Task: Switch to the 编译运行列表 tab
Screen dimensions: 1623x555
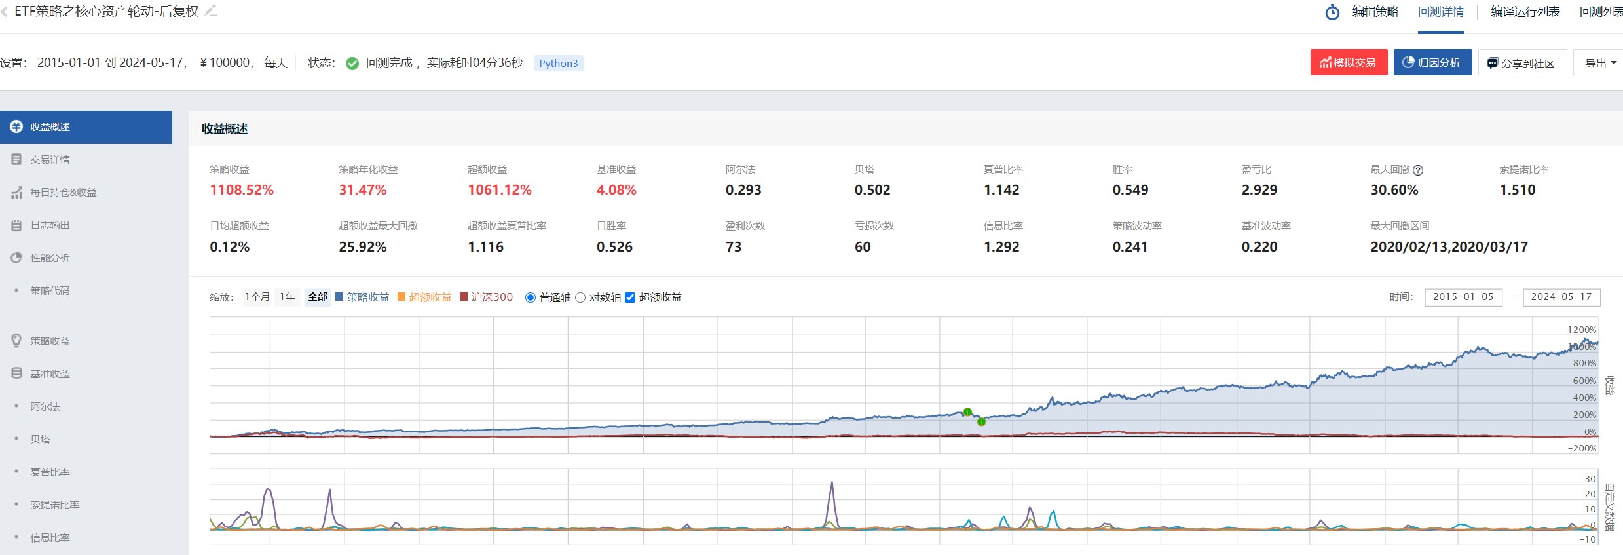Action: tap(1525, 12)
